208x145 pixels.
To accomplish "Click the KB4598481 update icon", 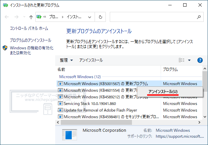I will coord(61,117).
